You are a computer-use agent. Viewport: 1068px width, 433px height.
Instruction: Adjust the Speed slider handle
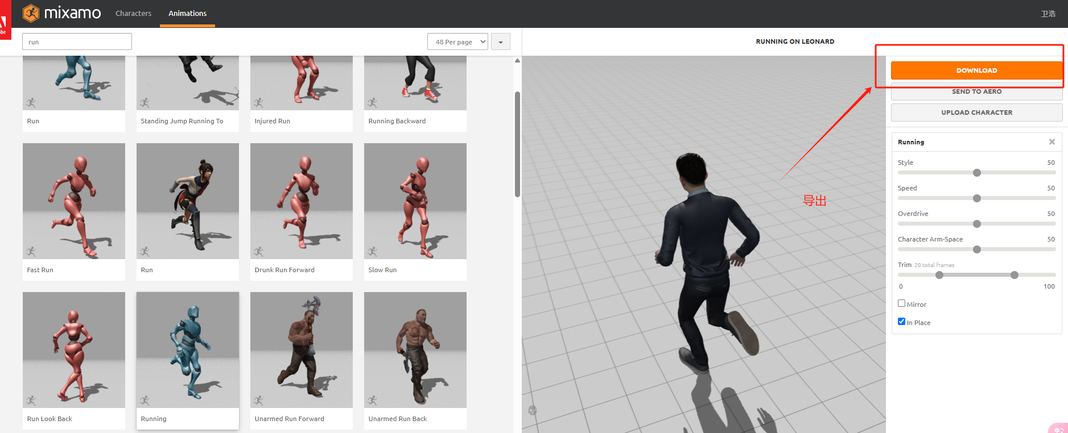(x=977, y=198)
